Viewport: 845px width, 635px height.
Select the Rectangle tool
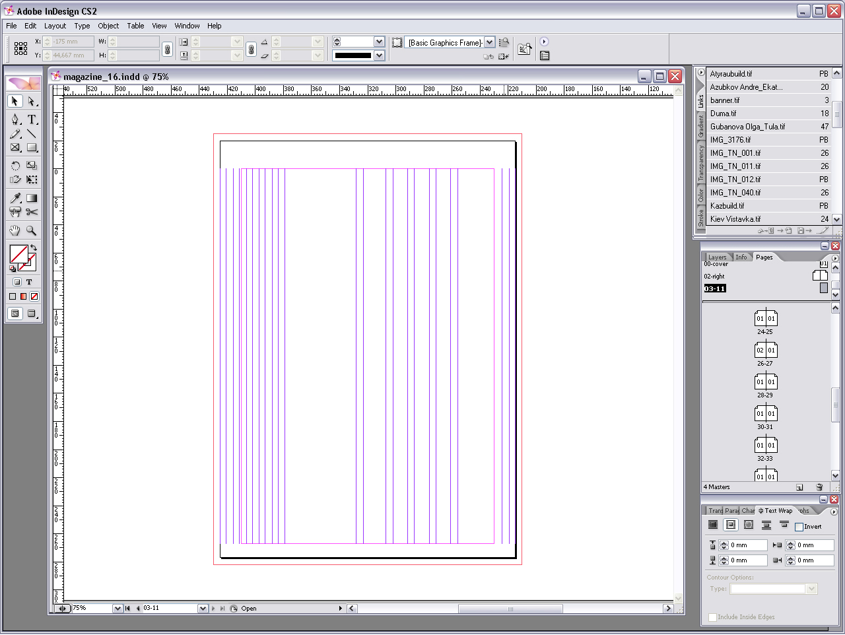32,148
